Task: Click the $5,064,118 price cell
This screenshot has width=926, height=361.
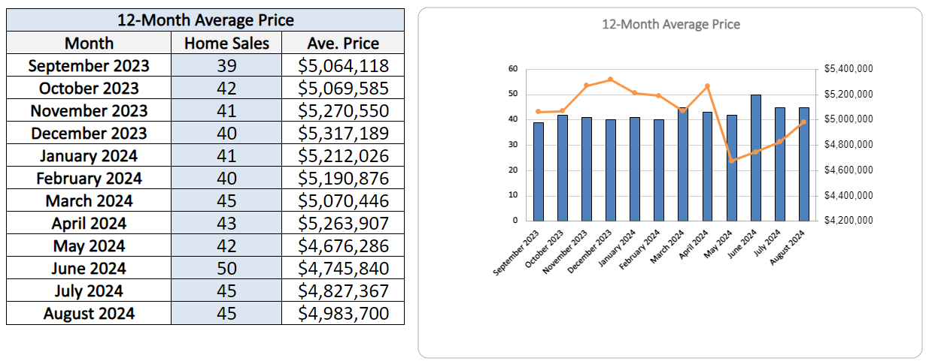Action: pyautogui.click(x=343, y=65)
